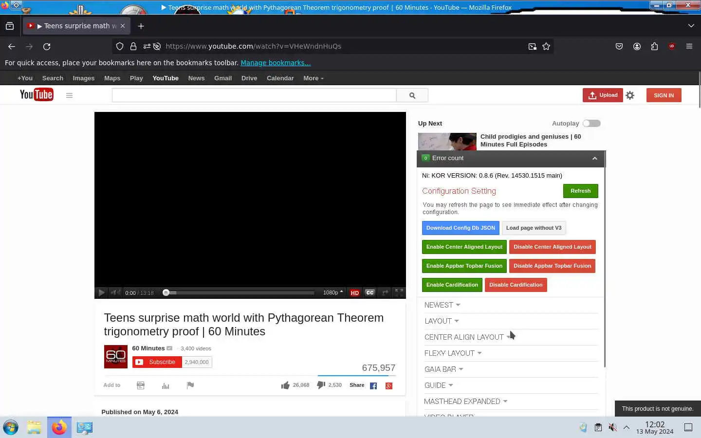This screenshot has height=438, width=701.
Task: Expand the MASTHEAD EXPANDED section
Action: 465,401
